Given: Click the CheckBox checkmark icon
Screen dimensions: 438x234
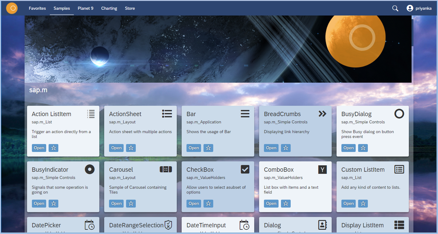Looking at the screenshot, I should click(245, 169).
